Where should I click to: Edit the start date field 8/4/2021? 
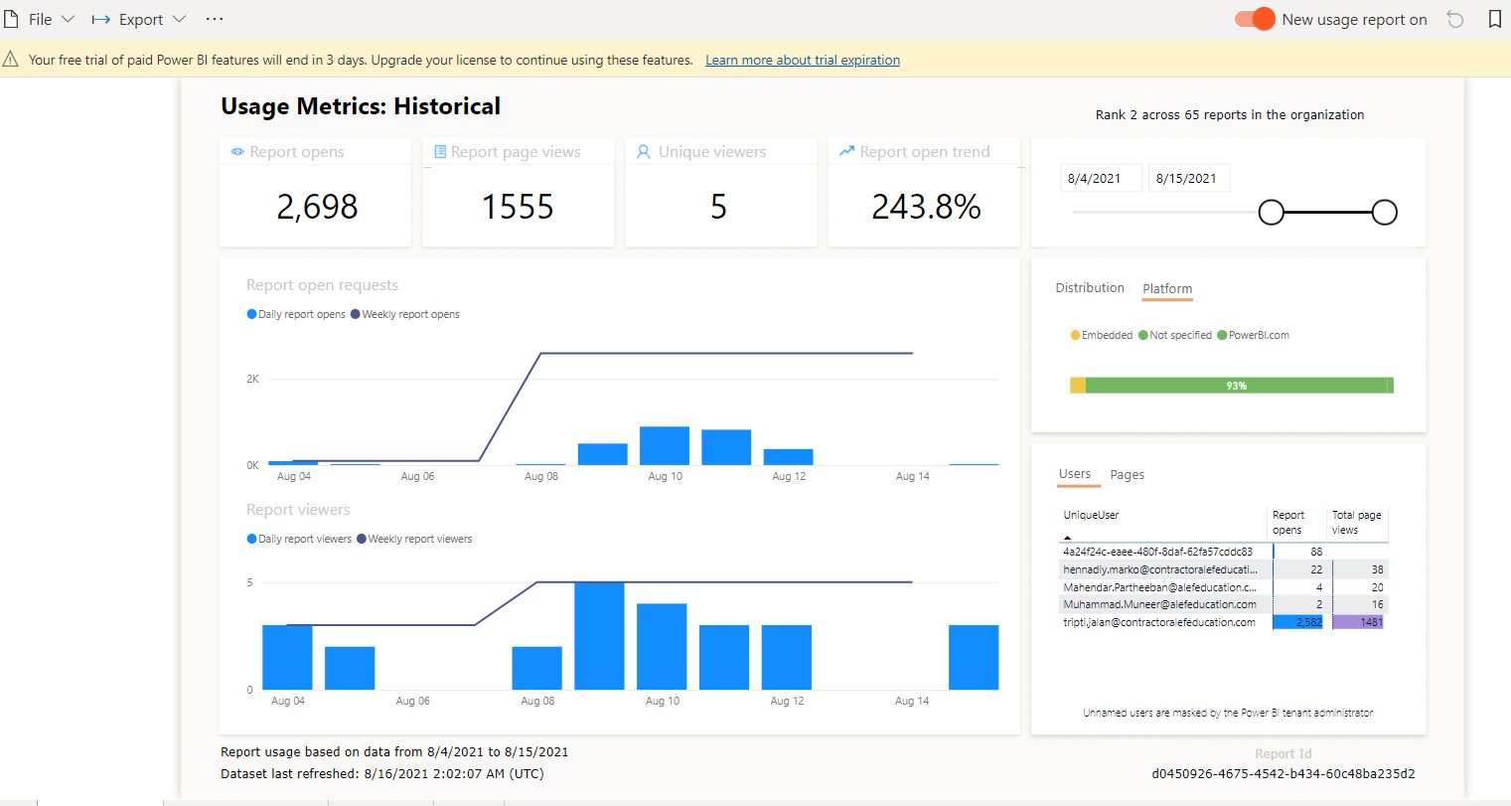pyautogui.click(x=1101, y=179)
